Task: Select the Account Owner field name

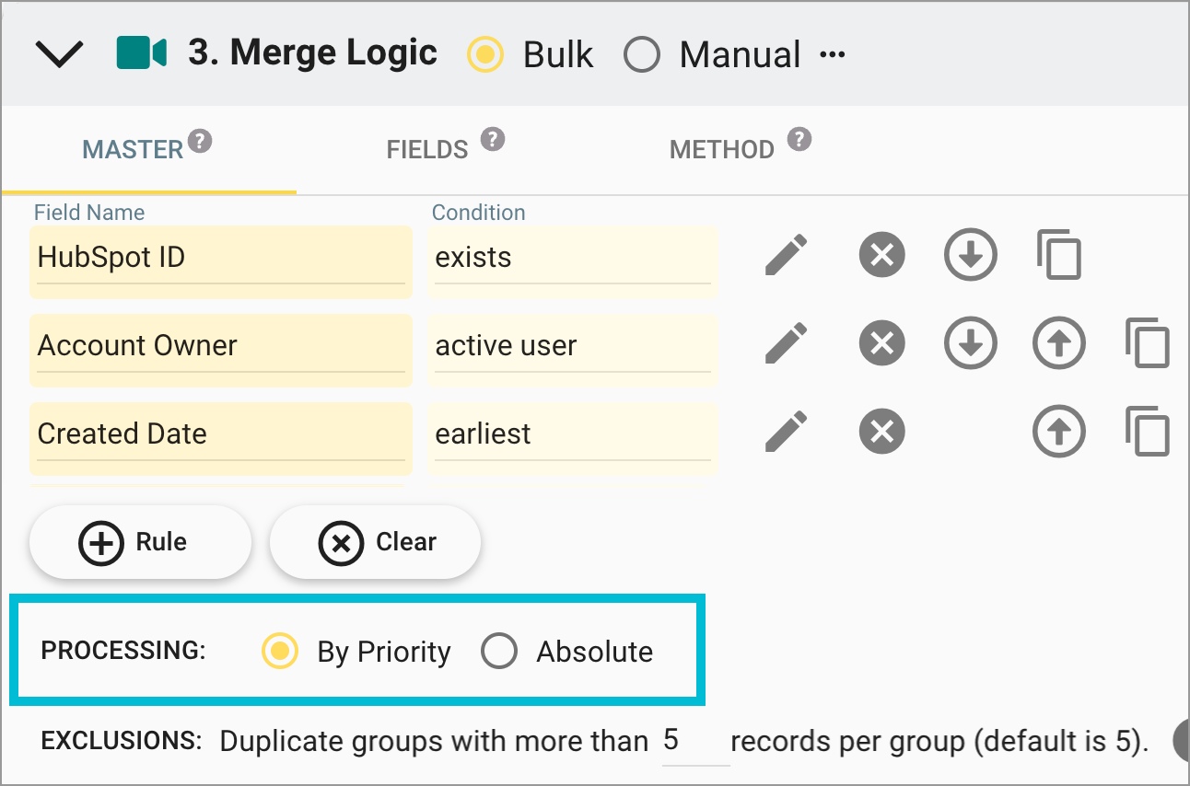Action: point(220,345)
